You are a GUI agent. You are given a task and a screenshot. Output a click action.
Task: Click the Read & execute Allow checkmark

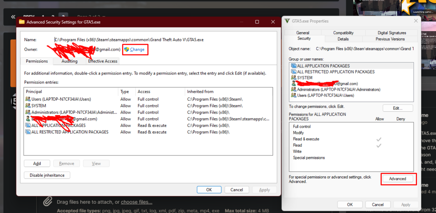click(x=379, y=139)
